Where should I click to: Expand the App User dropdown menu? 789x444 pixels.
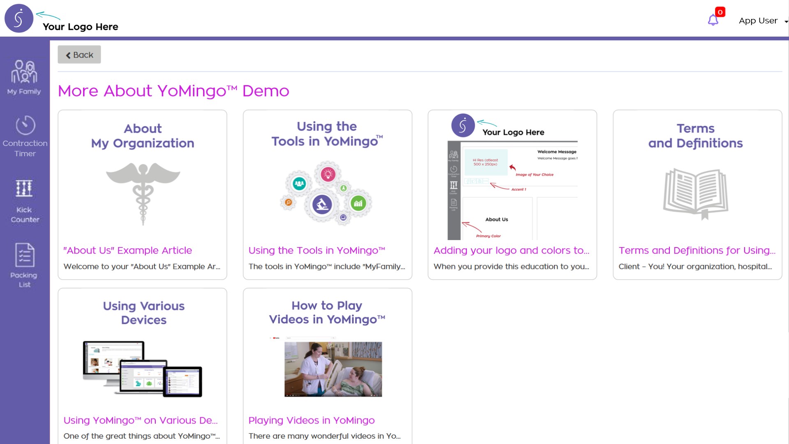tap(763, 21)
